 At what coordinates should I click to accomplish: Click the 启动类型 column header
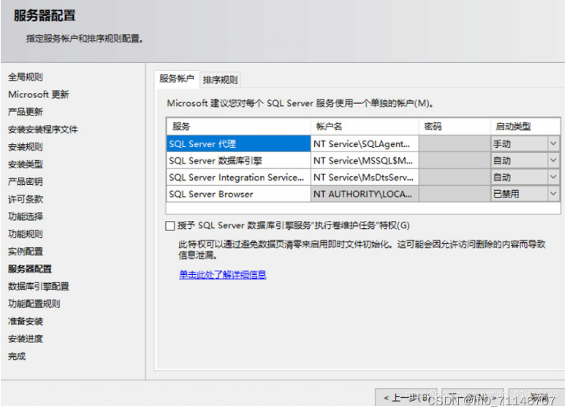pos(525,127)
